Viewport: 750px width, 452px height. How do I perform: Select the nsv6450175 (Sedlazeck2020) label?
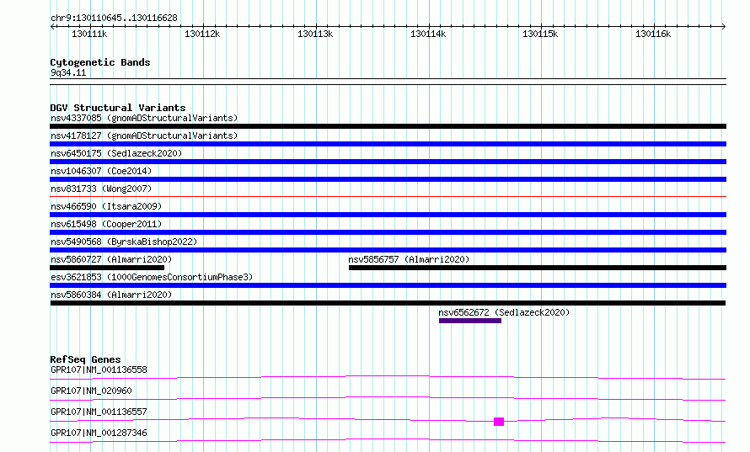(116, 153)
